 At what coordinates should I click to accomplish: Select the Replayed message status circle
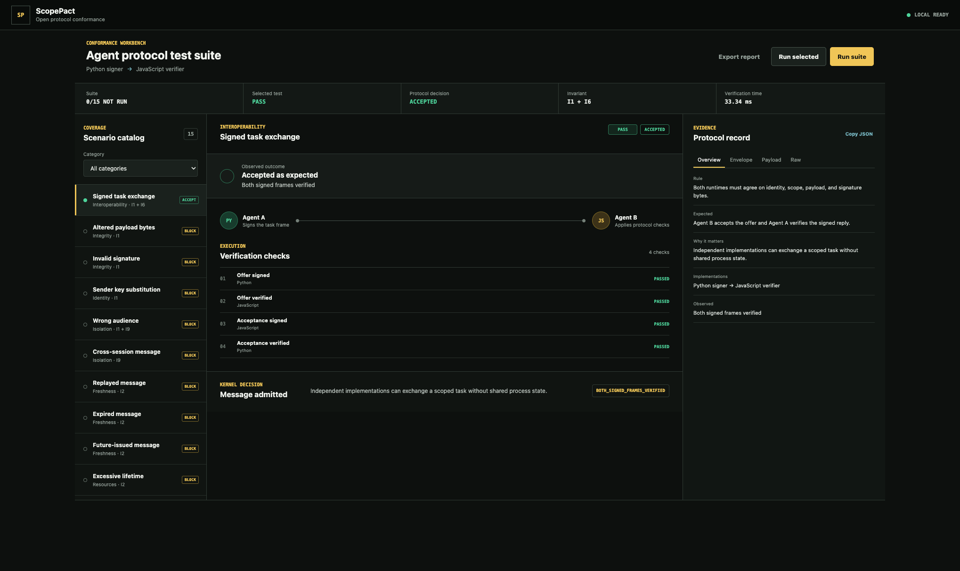[x=85, y=387]
